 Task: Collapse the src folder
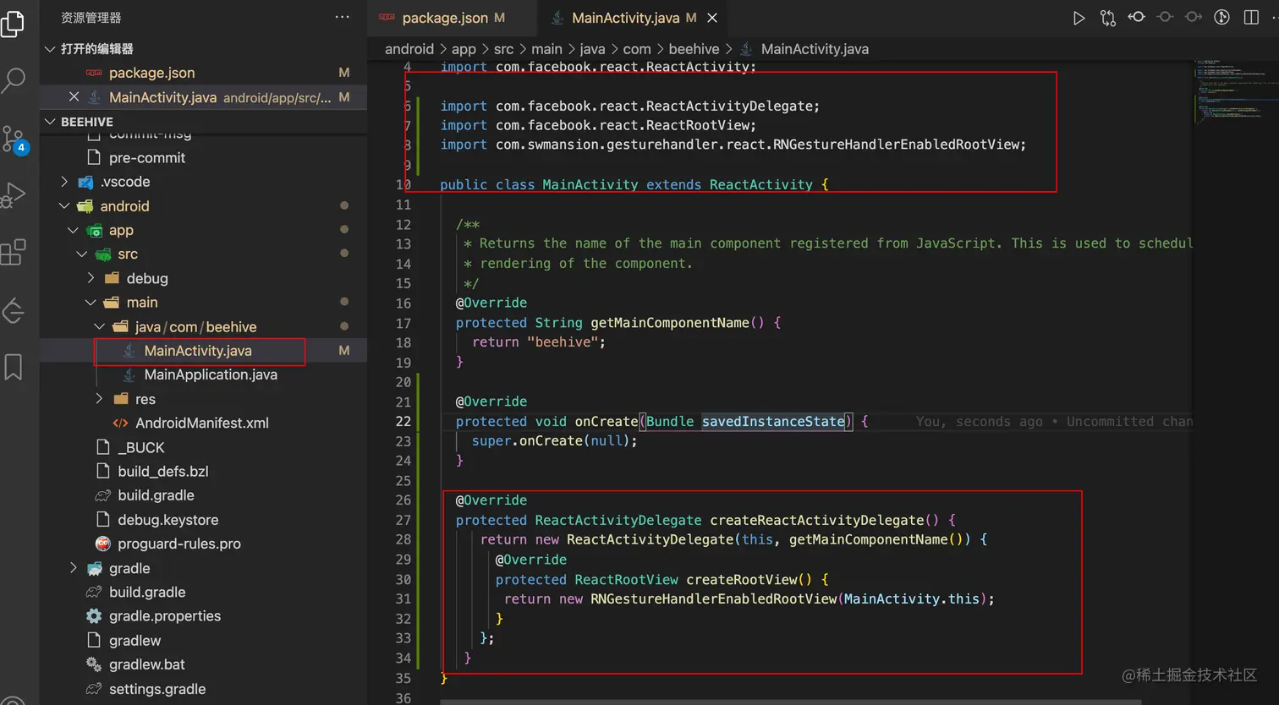pos(82,254)
